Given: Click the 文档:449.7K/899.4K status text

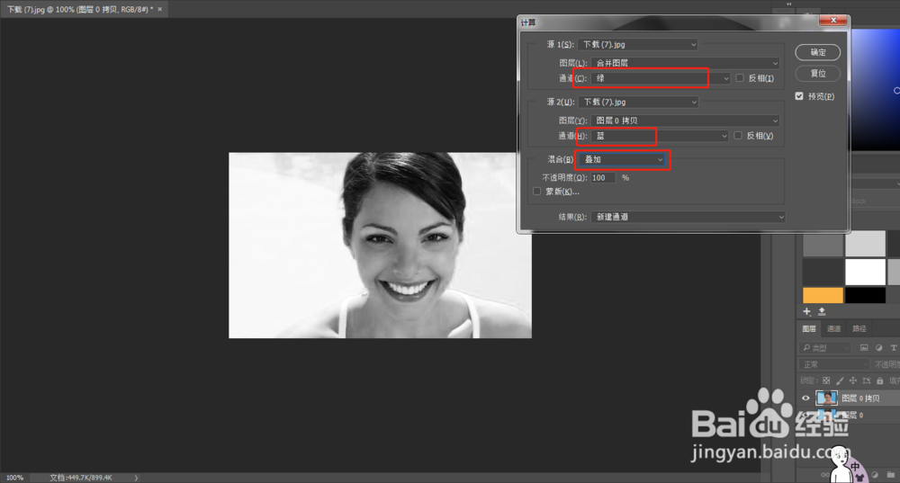Looking at the screenshot, I should tap(81, 478).
